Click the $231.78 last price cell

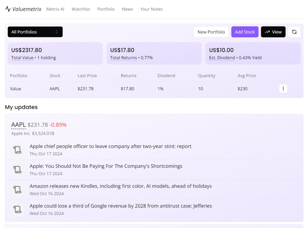[86, 88]
